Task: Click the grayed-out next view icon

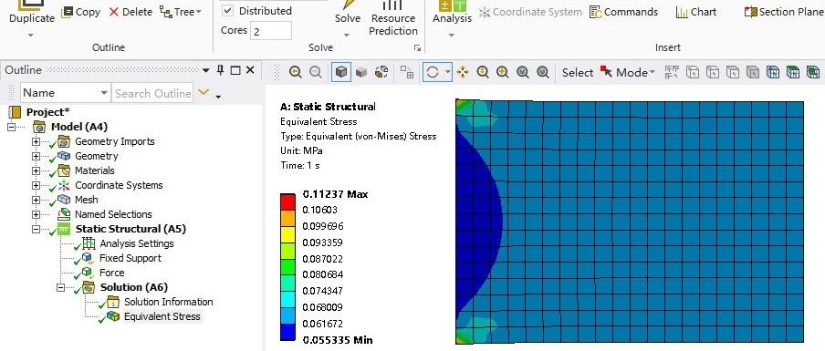Action: (x=315, y=72)
